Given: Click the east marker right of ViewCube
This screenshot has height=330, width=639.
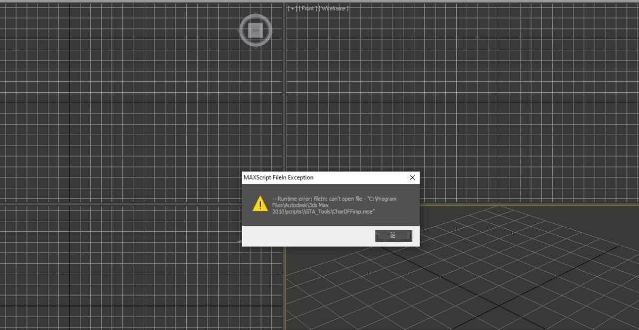Looking at the screenshot, I should [x=272, y=30].
